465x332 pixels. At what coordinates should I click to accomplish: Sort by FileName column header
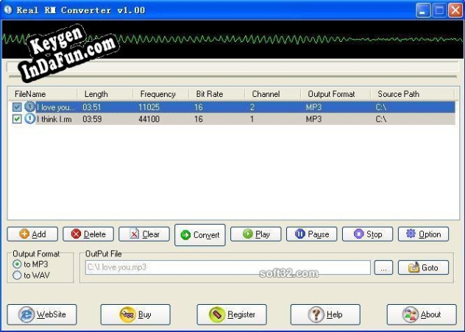click(x=43, y=94)
